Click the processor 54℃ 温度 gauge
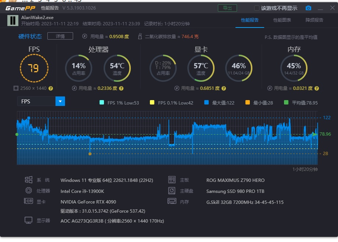The width and height of the screenshot is (338, 242). 117,68
